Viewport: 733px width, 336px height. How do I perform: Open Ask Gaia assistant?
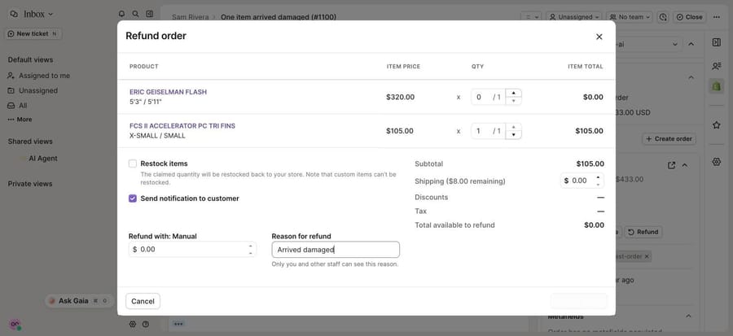point(78,301)
